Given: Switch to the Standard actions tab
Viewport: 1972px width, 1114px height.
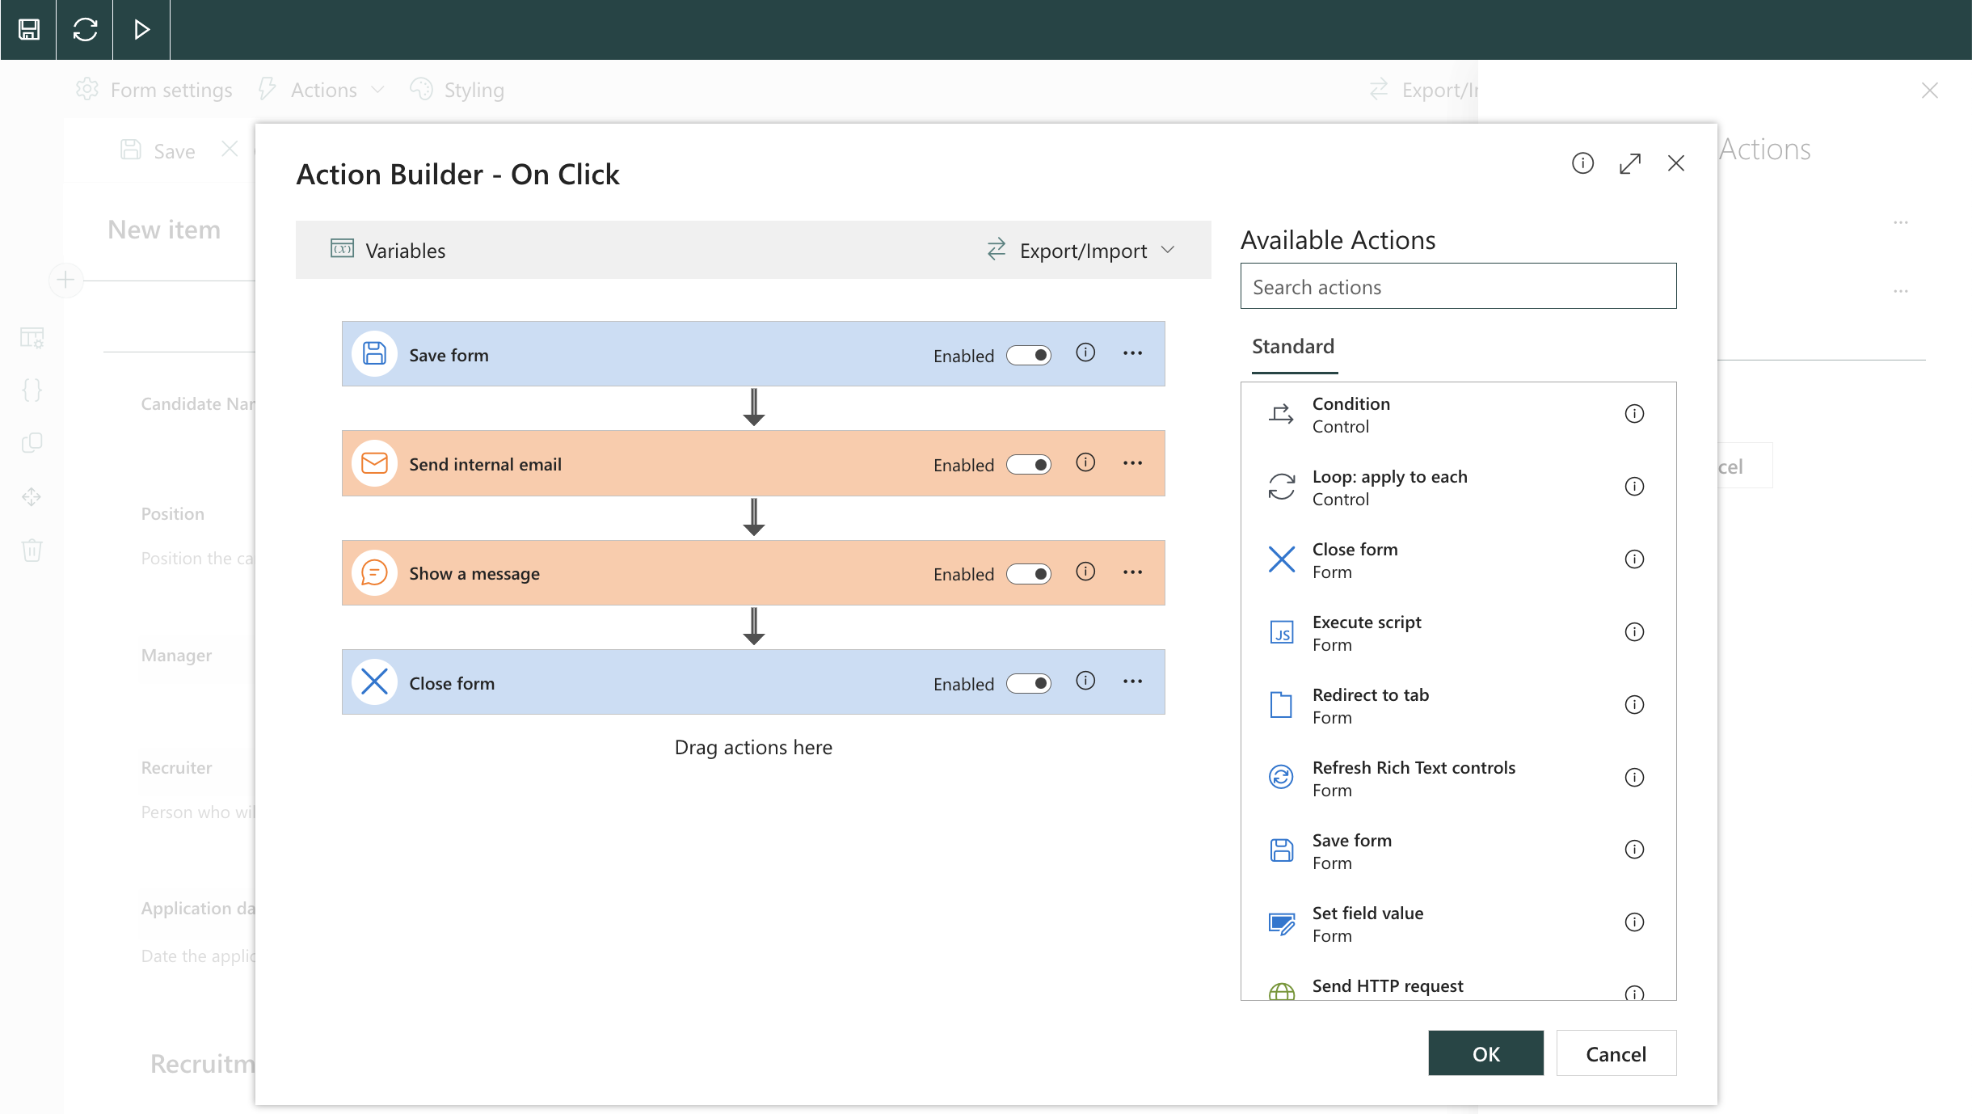Looking at the screenshot, I should tap(1292, 346).
